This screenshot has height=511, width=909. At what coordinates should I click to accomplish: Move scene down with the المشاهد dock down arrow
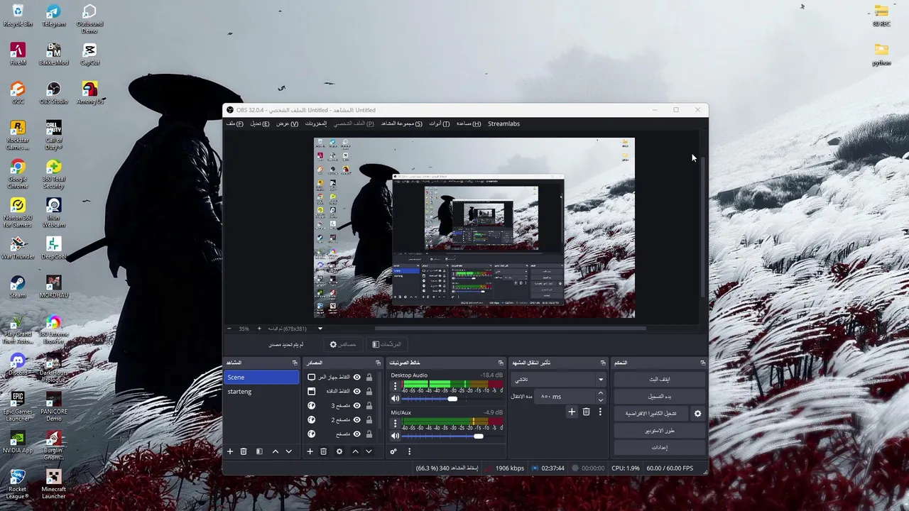coord(288,451)
